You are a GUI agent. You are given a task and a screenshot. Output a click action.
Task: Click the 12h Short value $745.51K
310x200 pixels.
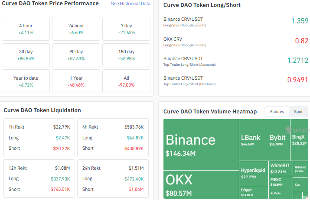[x=60, y=189]
